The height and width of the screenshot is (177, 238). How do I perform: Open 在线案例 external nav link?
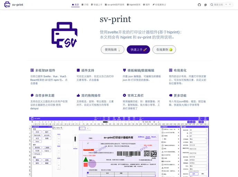(159, 5)
